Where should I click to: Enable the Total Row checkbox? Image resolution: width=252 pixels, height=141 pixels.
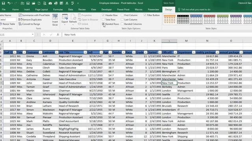pyautogui.click(x=103, y=20)
